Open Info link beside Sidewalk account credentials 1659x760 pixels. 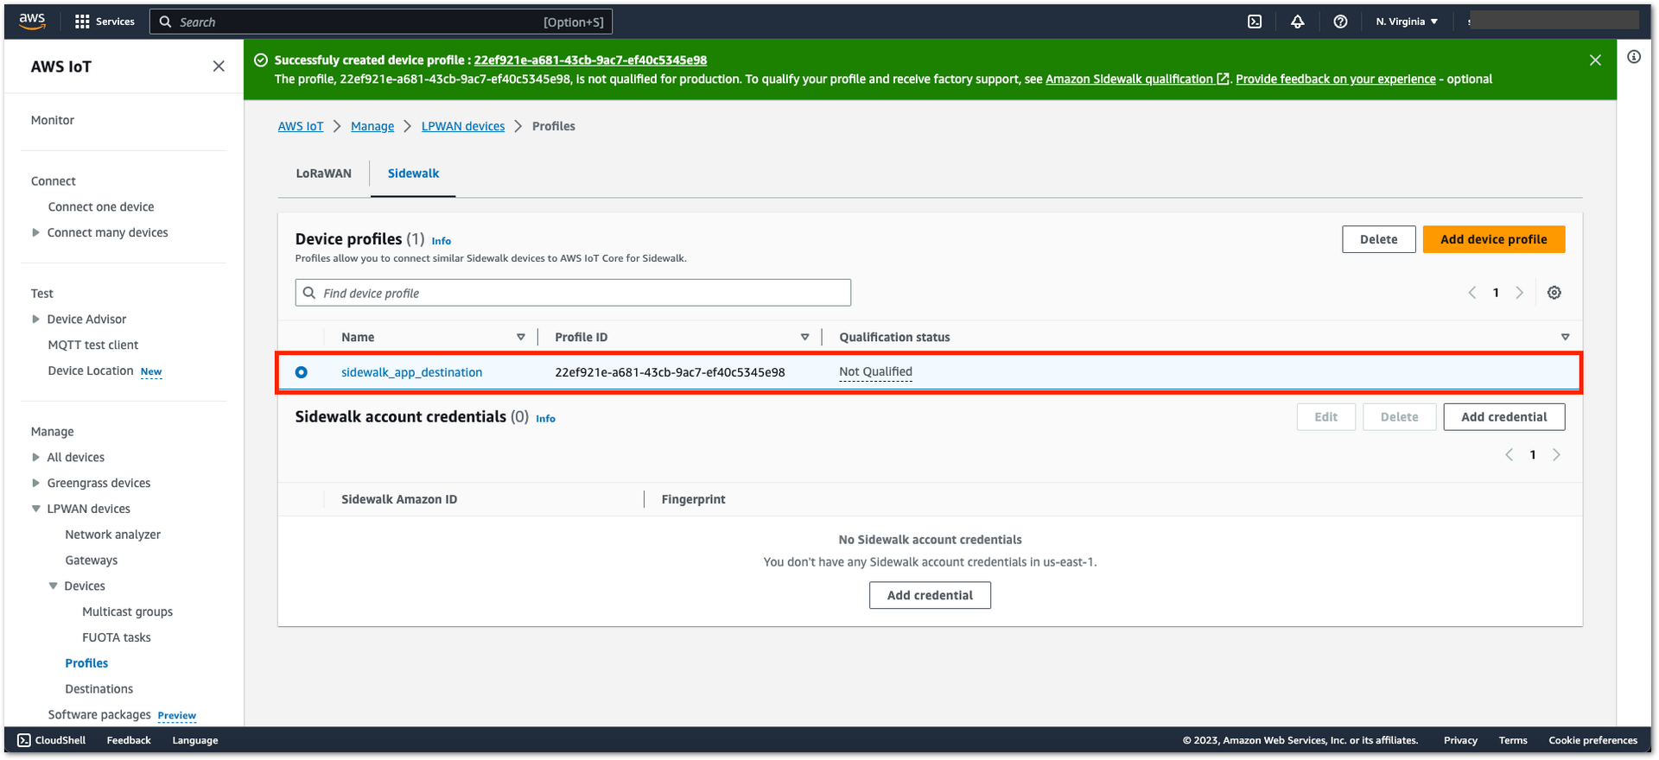[x=545, y=418]
